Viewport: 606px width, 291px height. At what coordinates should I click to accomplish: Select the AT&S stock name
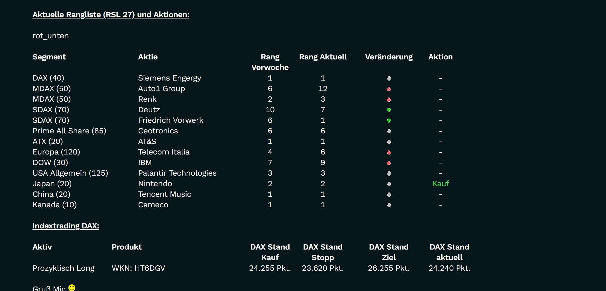[147, 141]
